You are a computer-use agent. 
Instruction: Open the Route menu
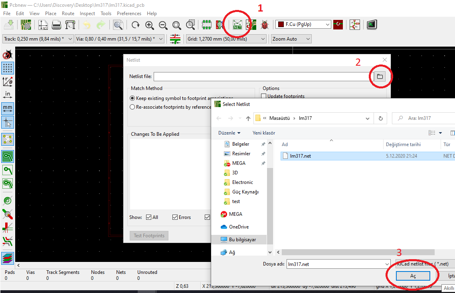[68, 14]
